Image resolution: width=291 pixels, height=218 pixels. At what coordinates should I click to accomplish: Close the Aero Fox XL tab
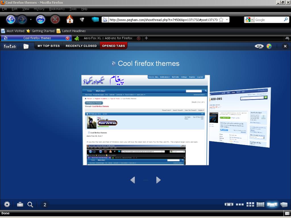pos(138,38)
